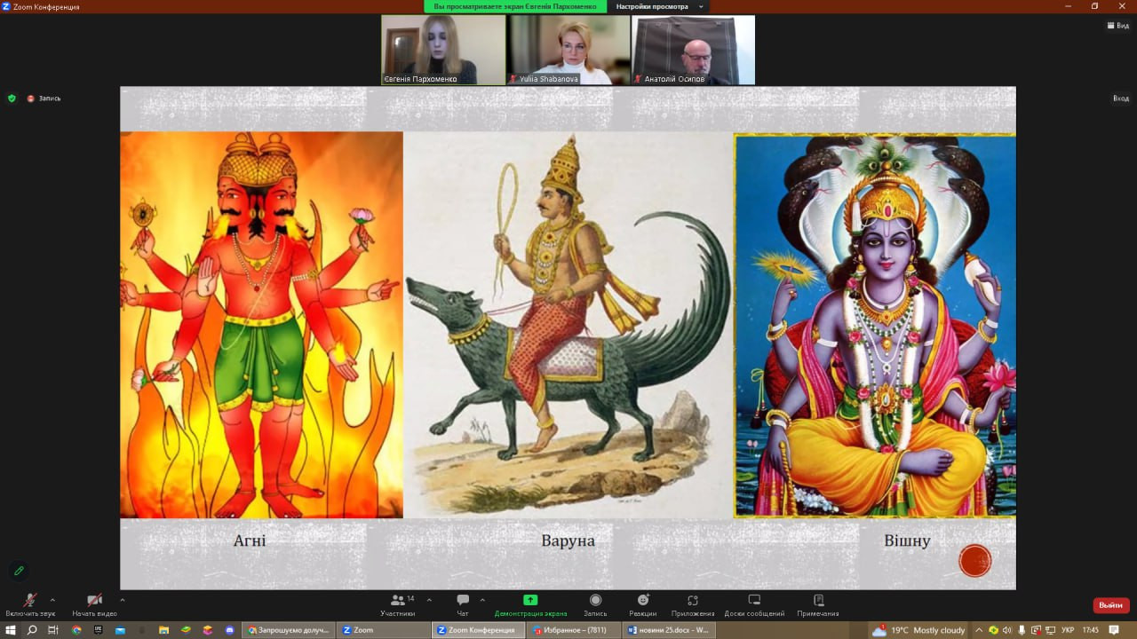
Task: Open the Реакции reactions menu
Action: point(643,604)
